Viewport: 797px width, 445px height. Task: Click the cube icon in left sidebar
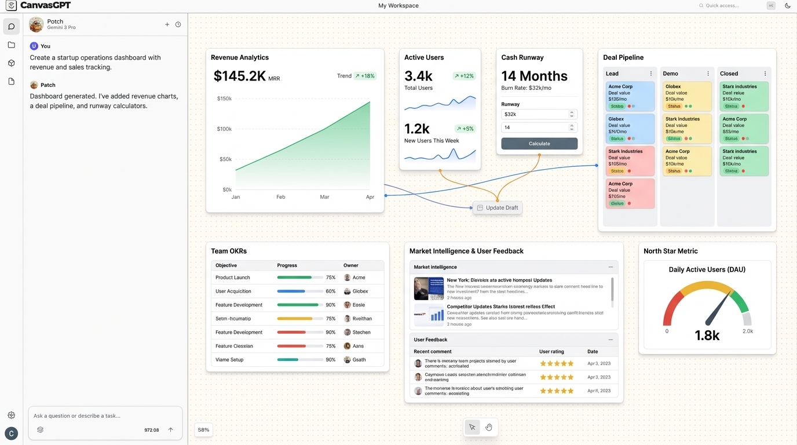11,63
